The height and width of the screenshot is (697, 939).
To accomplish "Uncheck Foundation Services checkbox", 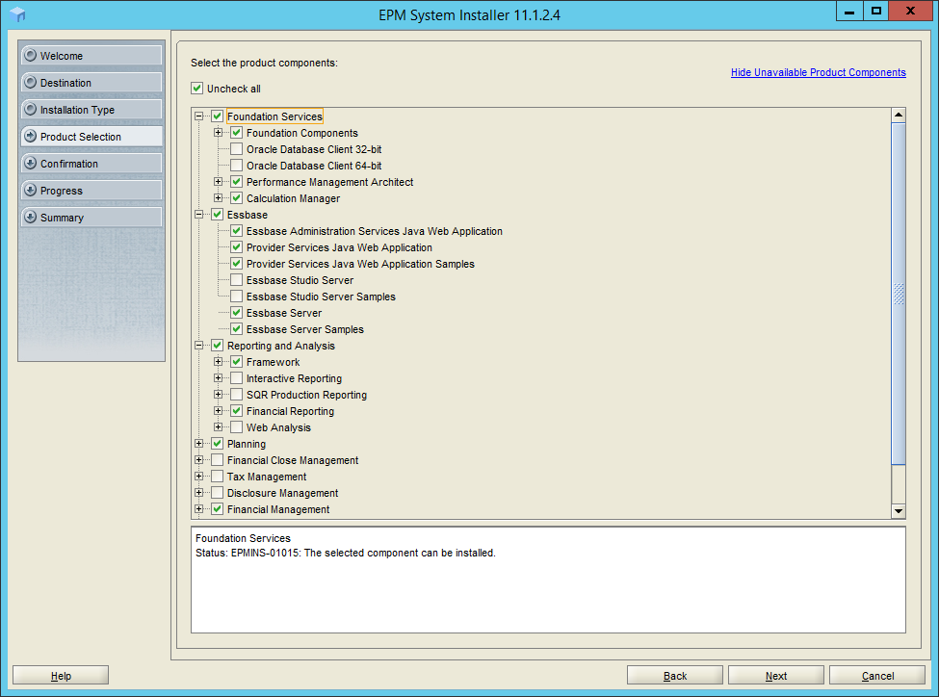I will (218, 116).
